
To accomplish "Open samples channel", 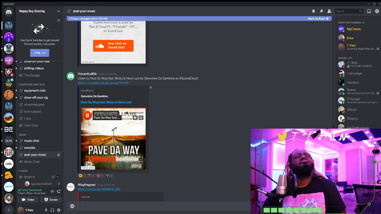I will pyautogui.click(x=30, y=148).
